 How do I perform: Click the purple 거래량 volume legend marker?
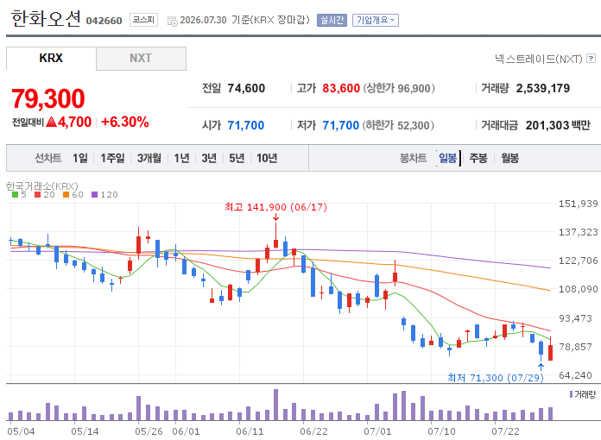[x=571, y=394]
